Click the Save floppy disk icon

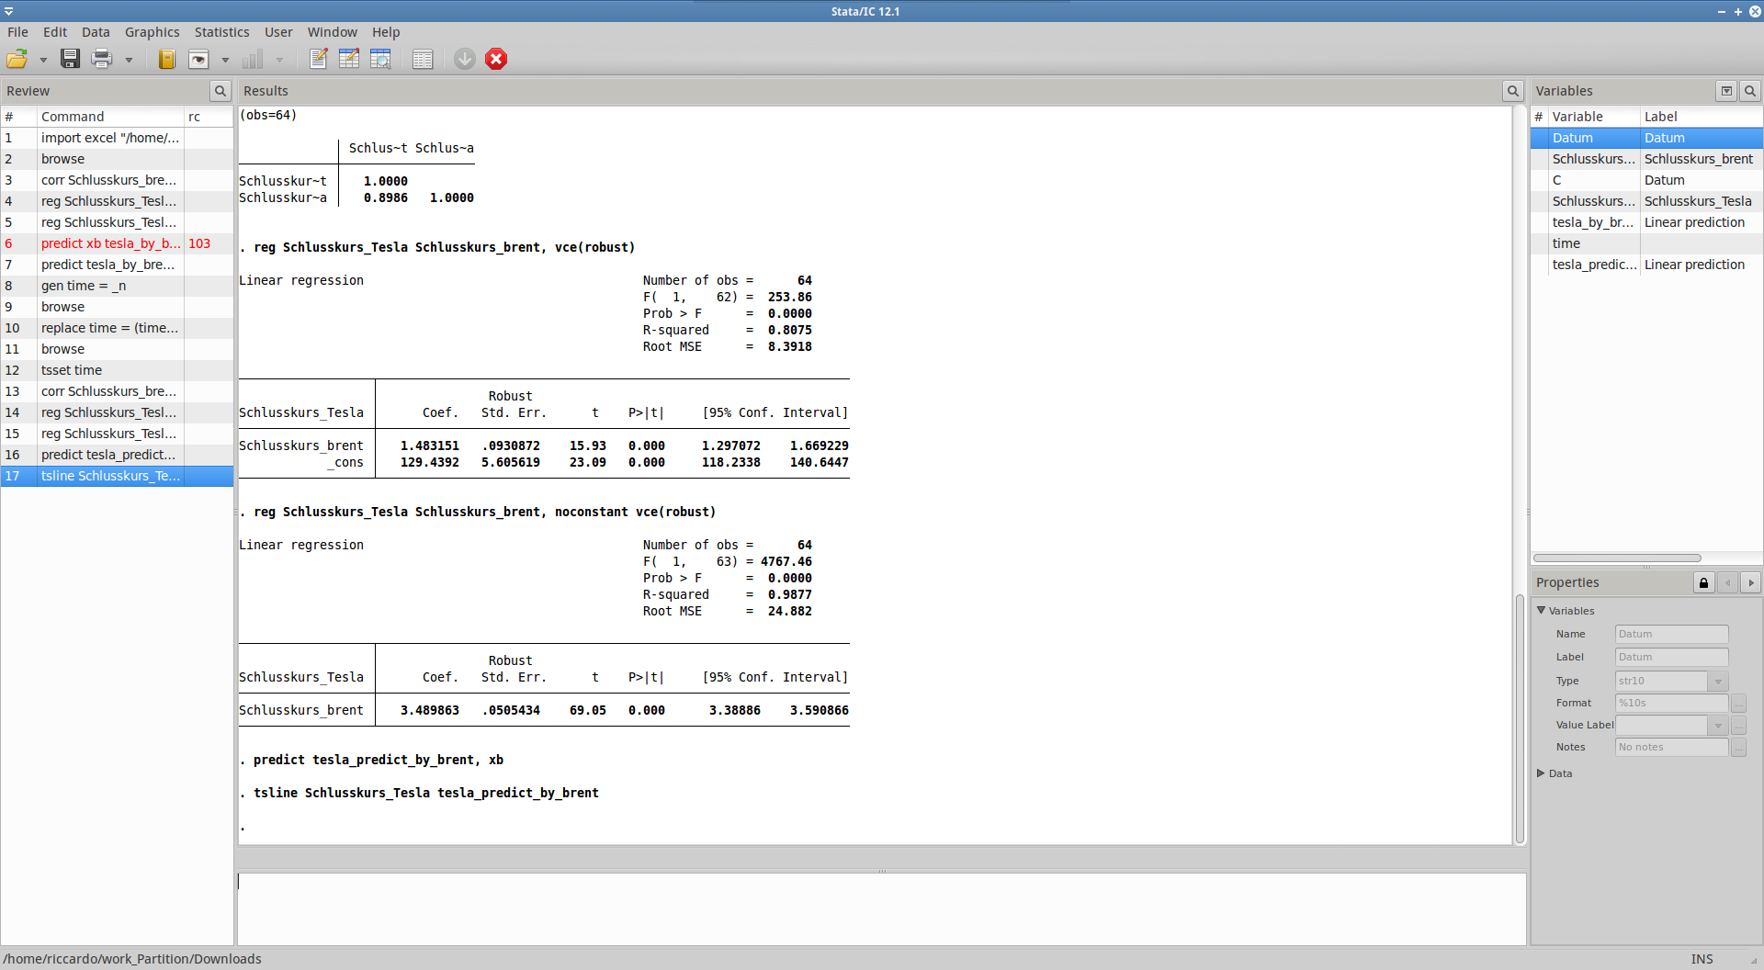(70, 60)
